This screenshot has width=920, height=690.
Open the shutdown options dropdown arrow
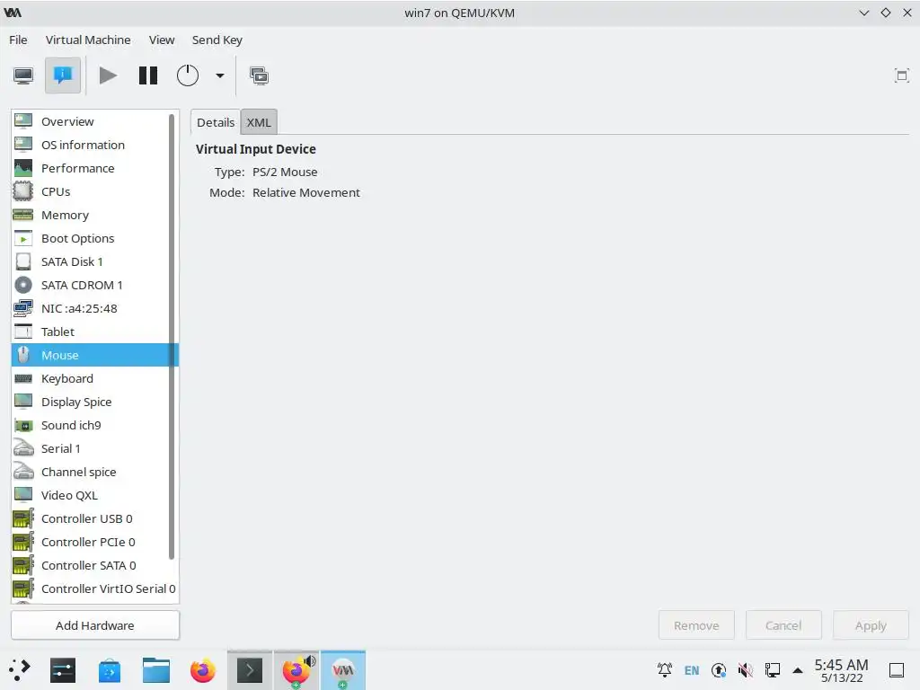click(x=220, y=75)
